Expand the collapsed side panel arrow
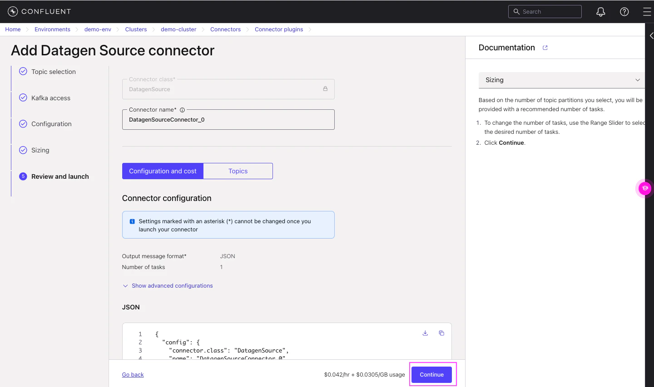Screen dimensions: 654x387 click(x=651, y=35)
